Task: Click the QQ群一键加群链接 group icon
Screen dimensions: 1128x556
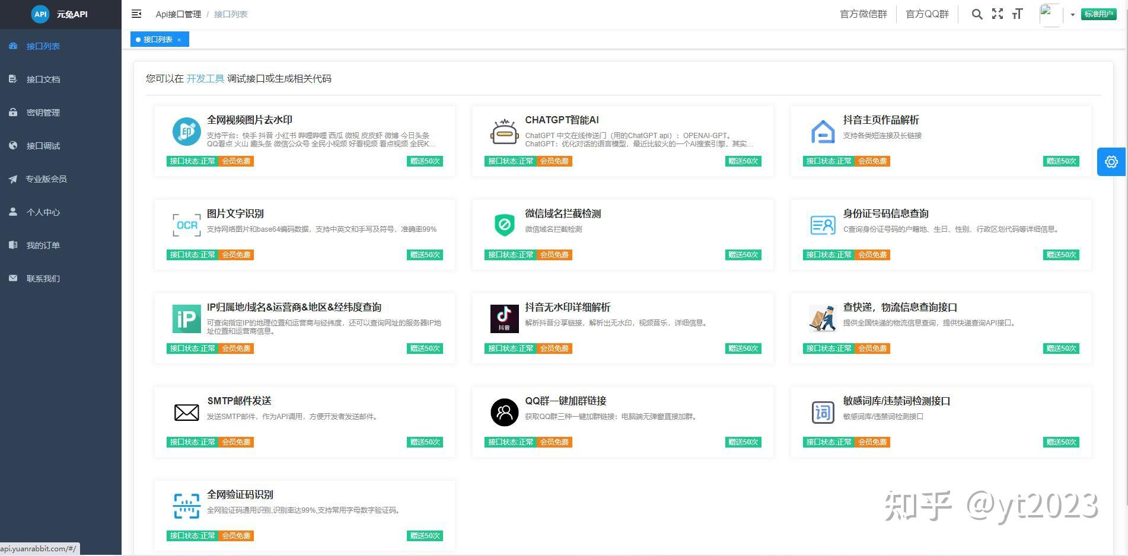Action: (505, 413)
